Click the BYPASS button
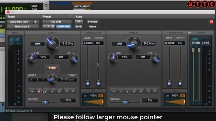Image resolution: width=216 pixels, height=121 pixels. [x=92, y=22]
